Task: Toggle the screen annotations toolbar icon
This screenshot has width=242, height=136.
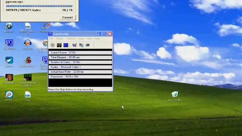Action: click(74, 45)
